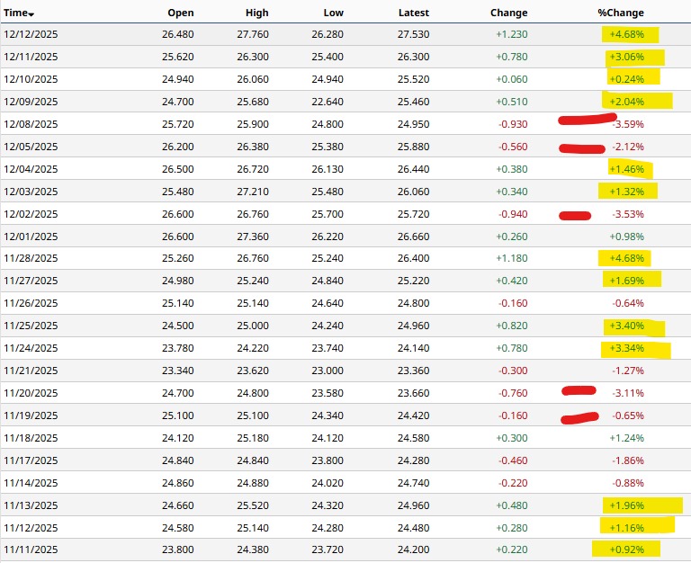Select the 12/12/2025 date cell
691x563 pixels.
point(31,34)
